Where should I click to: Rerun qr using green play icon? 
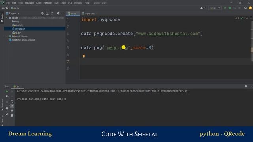point(7,91)
